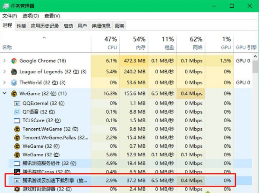Switch to the 服务 tab
This screenshot has height=193, width=259.
coord(120,26)
